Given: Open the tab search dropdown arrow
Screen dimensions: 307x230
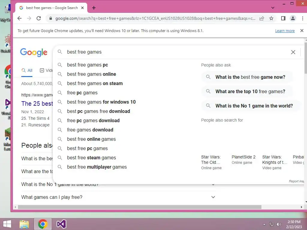Looking at the screenshot, I should (x=273, y=8).
